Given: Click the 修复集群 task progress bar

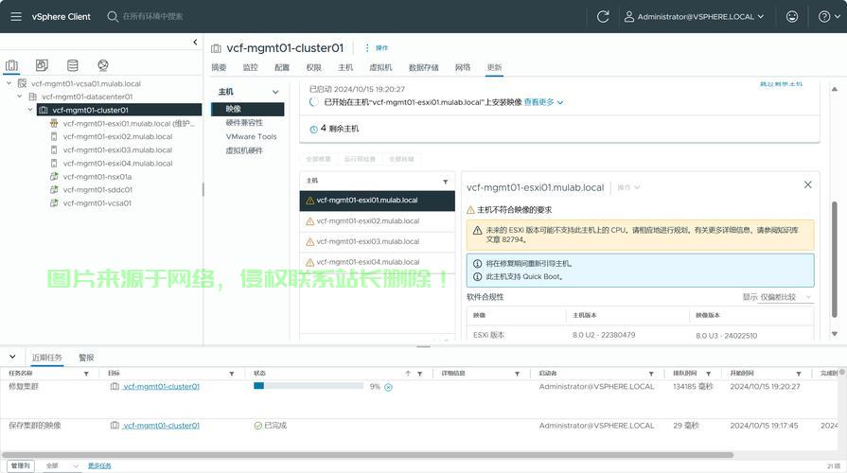Looking at the screenshot, I should (309, 386).
